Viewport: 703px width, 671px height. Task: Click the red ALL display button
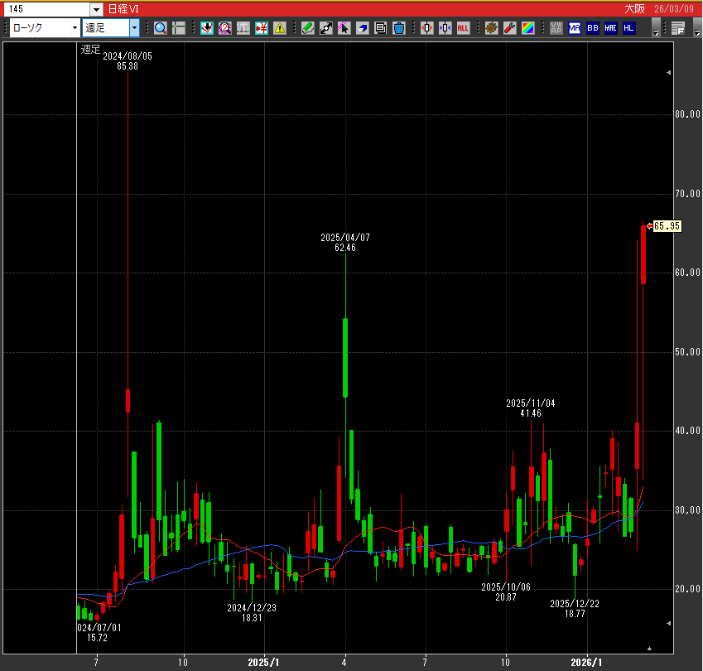463,28
